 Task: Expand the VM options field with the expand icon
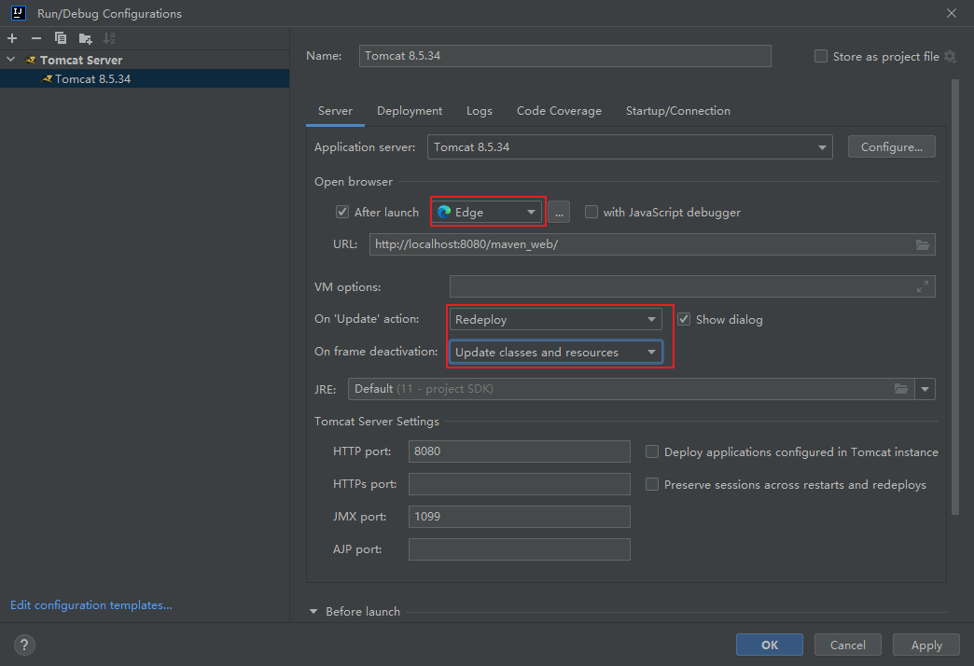click(923, 286)
